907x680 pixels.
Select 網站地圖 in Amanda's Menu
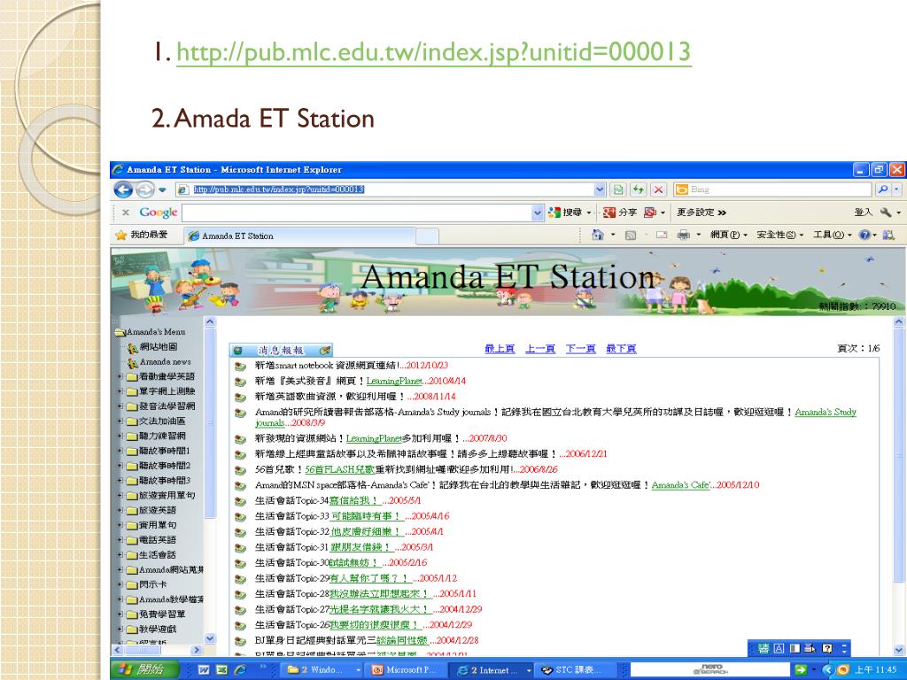click(159, 346)
